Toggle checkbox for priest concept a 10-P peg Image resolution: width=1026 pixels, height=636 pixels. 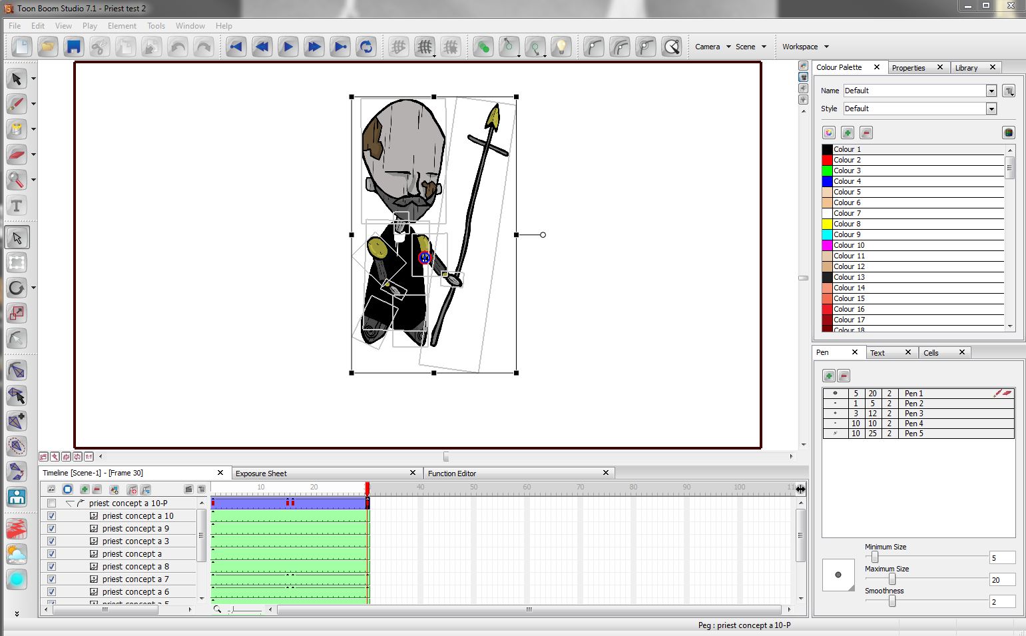click(x=51, y=503)
